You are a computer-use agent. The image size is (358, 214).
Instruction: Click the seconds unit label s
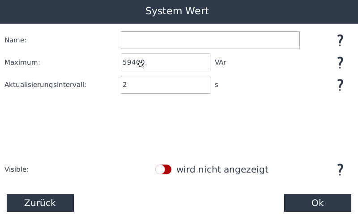(x=217, y=85)
